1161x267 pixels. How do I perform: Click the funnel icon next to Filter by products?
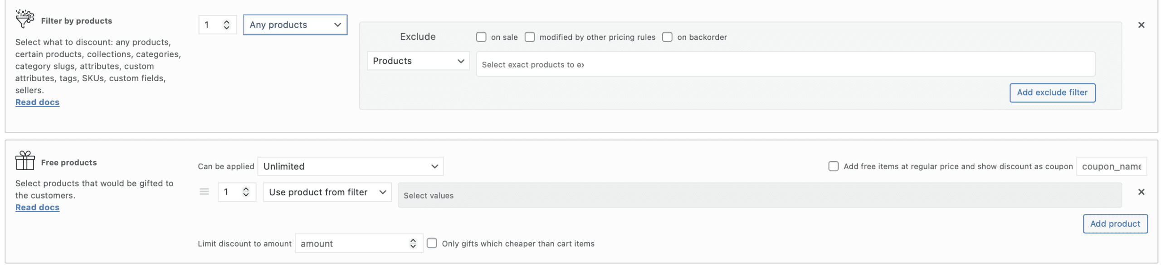click(x=25, y=19)
